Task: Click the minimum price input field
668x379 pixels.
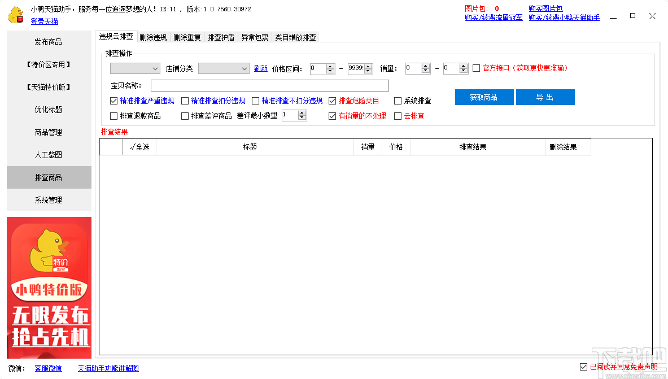Action: tap(318, 69)
